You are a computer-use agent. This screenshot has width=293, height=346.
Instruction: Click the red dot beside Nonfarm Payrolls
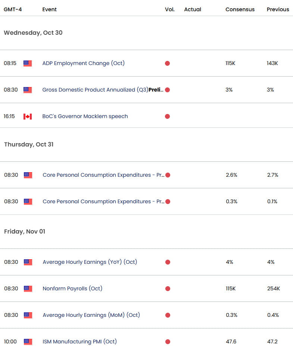point(167,288)
